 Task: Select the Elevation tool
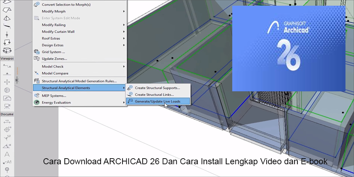coord(7,74)
